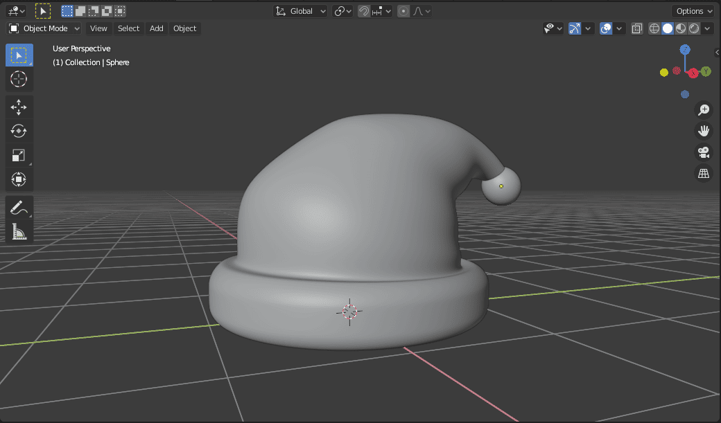This screenshot has height=423, width=721.
Task: Open the Add menu
Action: click(156, 28)
